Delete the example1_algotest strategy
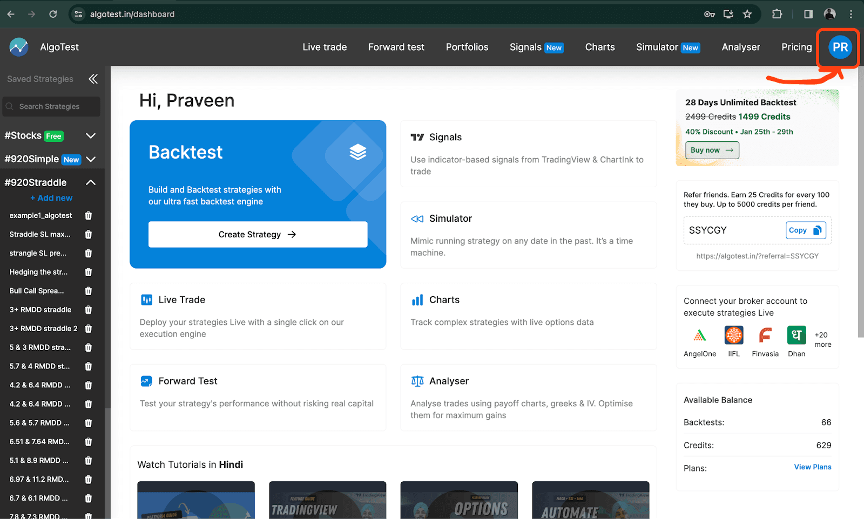The width and height of the screenshot is (864, 519). (89, 215)
